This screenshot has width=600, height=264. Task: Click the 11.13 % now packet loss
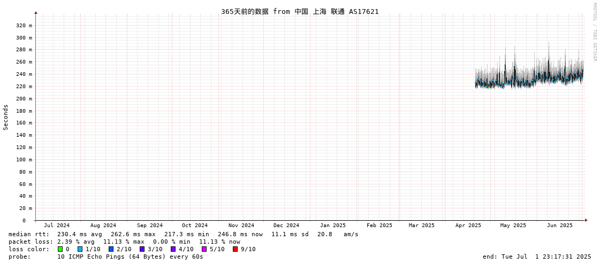pos(219,242)
